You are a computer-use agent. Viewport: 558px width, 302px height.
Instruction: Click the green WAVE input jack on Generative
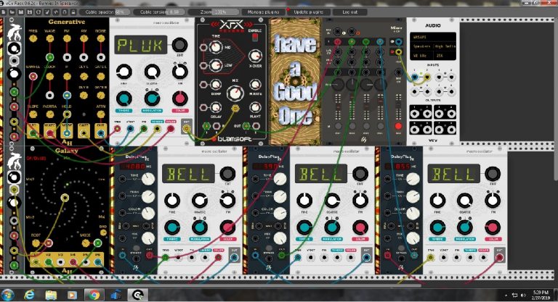pos(50,57)
